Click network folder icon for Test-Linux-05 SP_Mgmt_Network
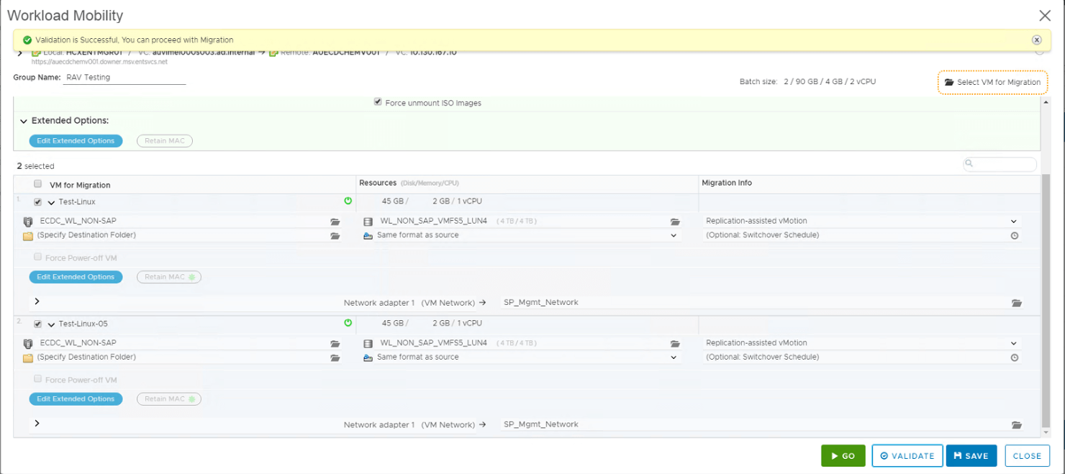Viewport: 1065px width, 474px height. pos(1016,425)
